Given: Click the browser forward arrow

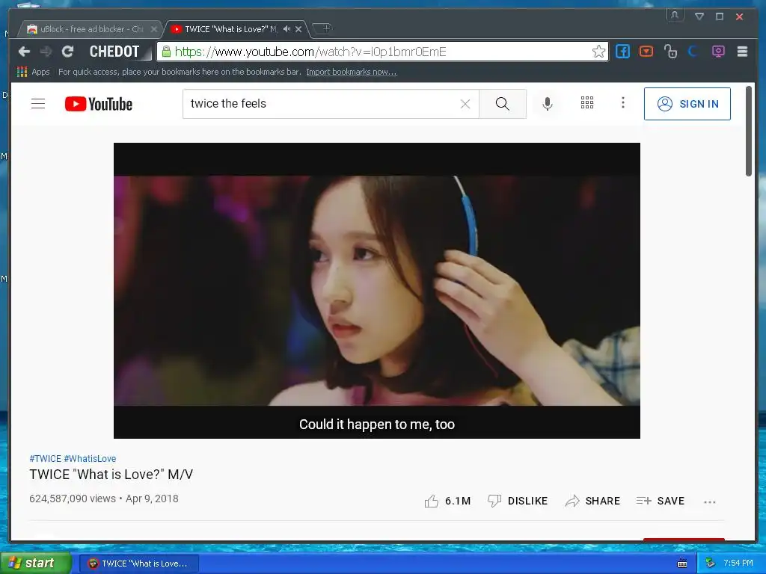Looking at the screenshot, I should coord(46,52).
